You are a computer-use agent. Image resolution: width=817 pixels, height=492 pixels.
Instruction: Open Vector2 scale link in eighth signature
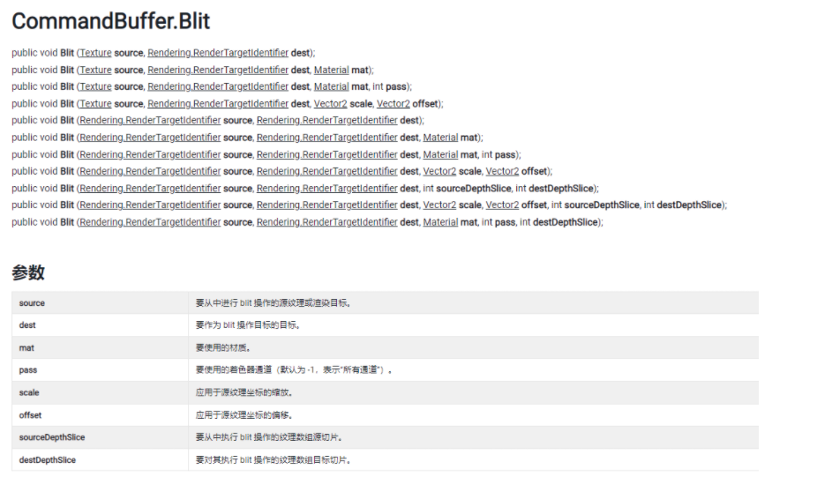point(439,171)
